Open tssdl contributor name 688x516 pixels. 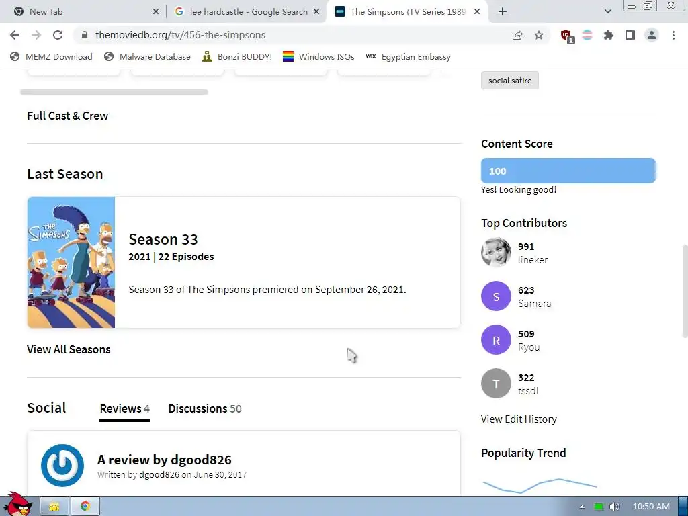coord(528,391)
